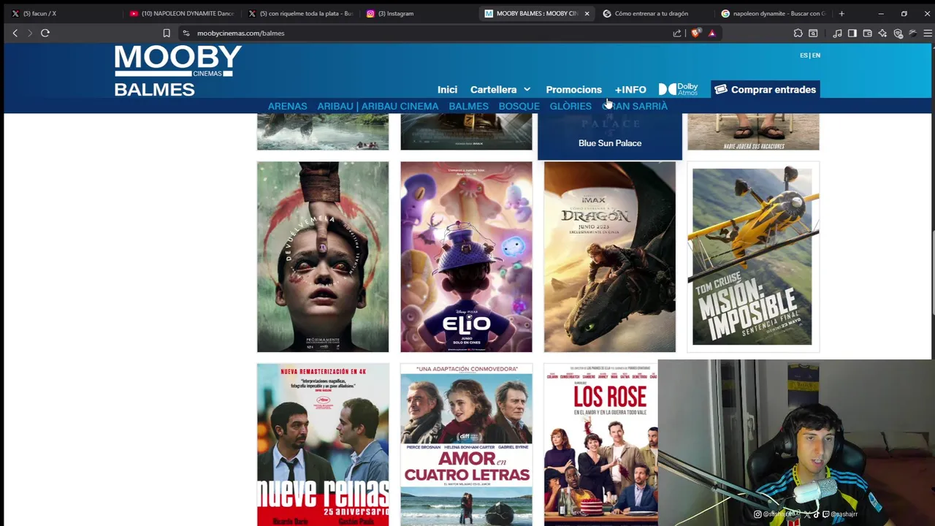Screen dimensions: 935x526
Task: Open Brave Rewards triangle icon
Action: (711, 33)
